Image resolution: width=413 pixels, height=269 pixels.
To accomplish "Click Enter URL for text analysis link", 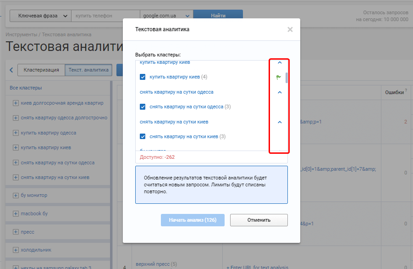I will pos(257,267).
